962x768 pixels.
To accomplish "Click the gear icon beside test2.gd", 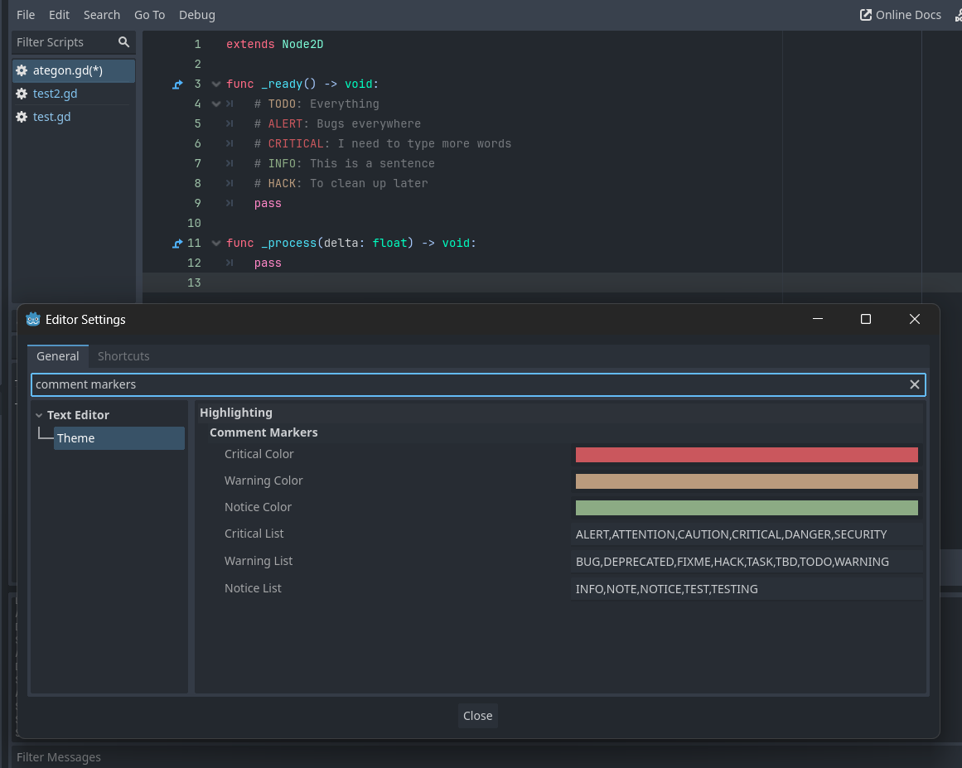I will tap(22, 94).
